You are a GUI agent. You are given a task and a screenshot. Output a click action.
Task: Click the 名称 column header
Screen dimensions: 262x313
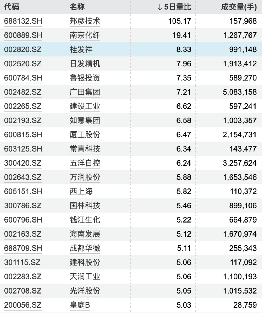pos(77,7)
